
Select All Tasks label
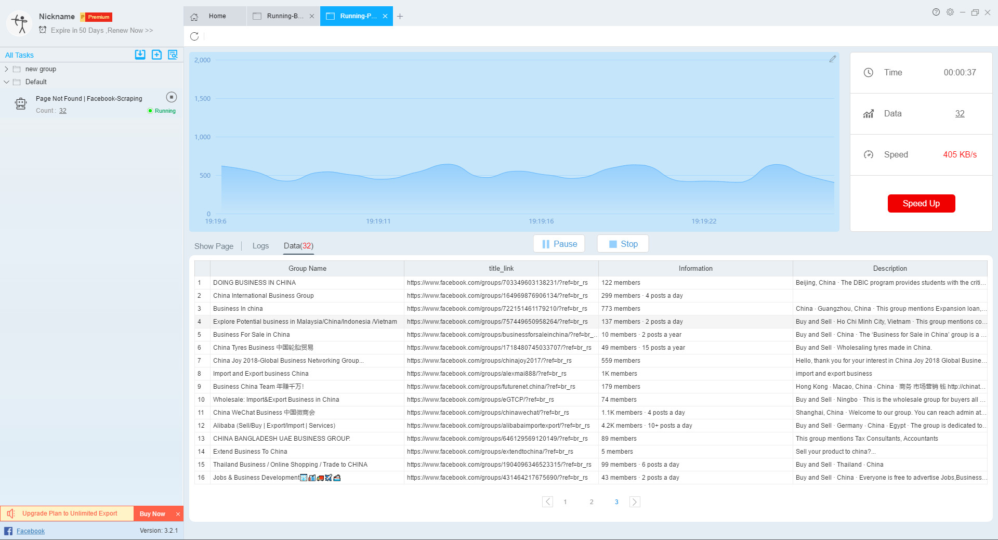pos(19,55)
